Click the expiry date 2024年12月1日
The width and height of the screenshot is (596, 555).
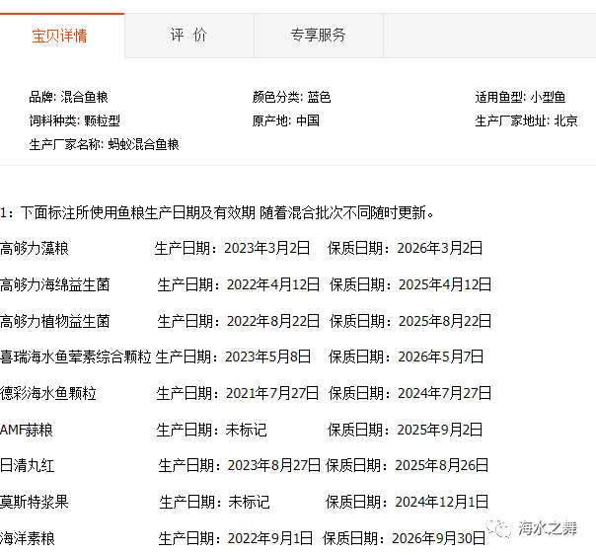442,502
